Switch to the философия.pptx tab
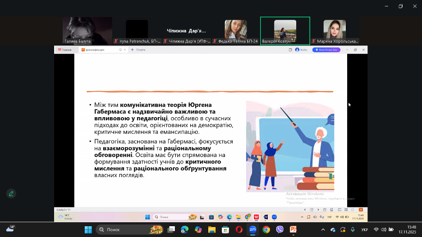This screenshot has height=237, width=422. (96, 50)
